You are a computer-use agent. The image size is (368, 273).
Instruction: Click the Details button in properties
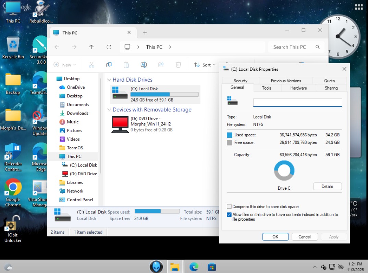click(327, 187)
